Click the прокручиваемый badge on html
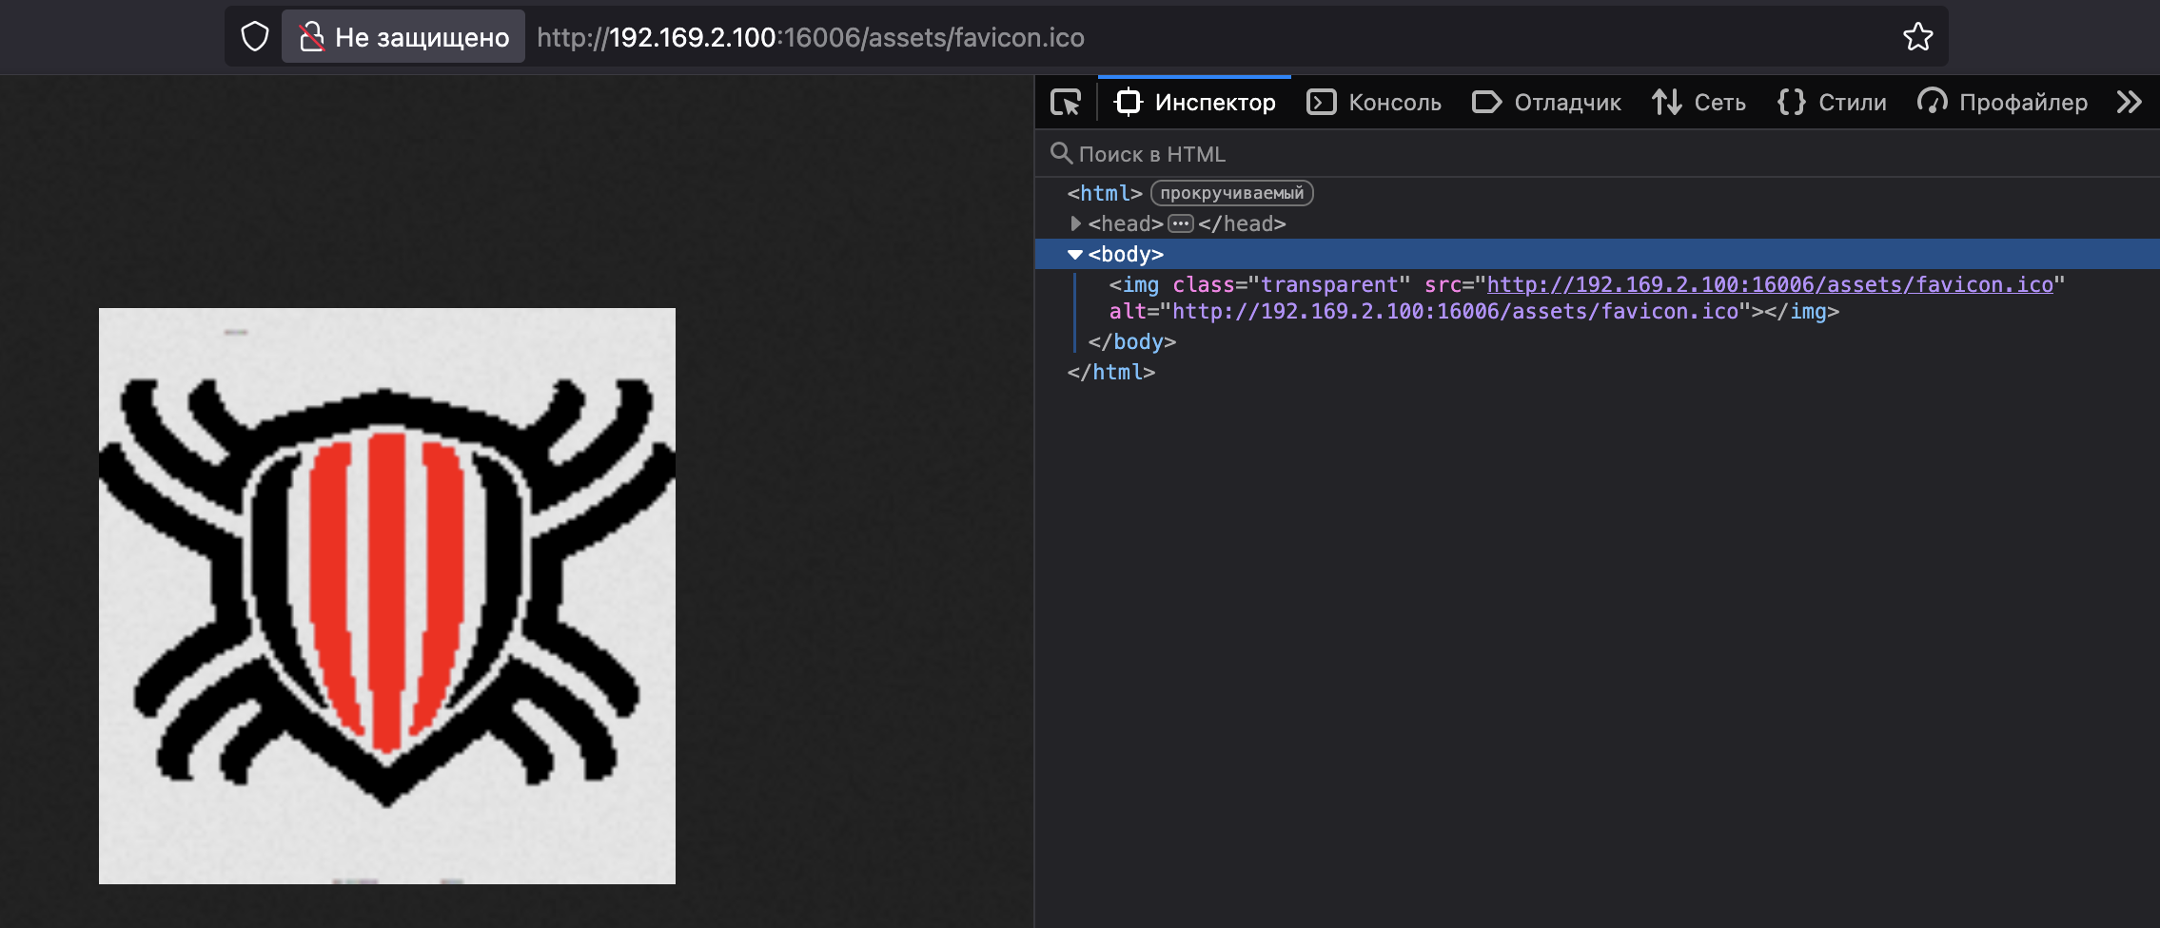The width and height of the screenshot is (2160, 928). tap(1231, 193)
